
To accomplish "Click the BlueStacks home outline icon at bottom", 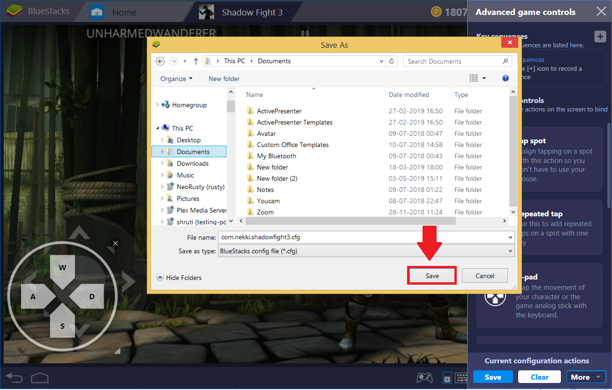I will coord(40,377).
